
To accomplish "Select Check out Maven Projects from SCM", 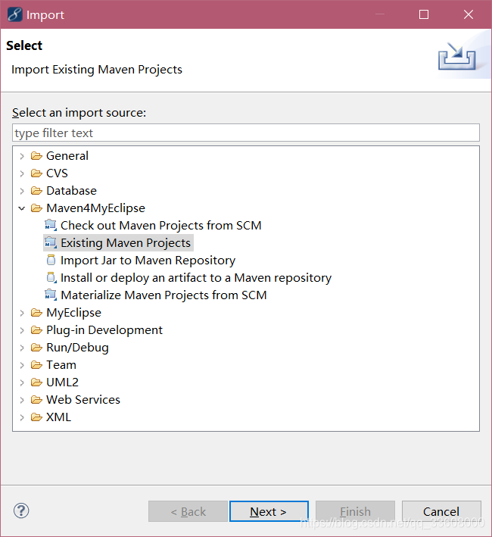I will pos(160,226).
